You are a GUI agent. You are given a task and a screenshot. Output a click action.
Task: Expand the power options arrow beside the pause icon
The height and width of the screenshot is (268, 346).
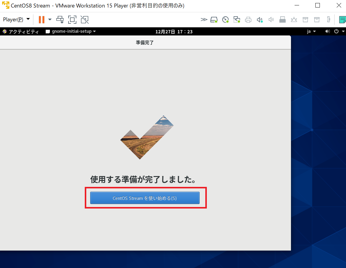[x=50, y=20]
